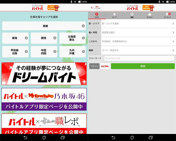The height and width of the screenshot is (141, 176).
Task: Select 九州 沖縄 region
Action: [x=72, y=52]
